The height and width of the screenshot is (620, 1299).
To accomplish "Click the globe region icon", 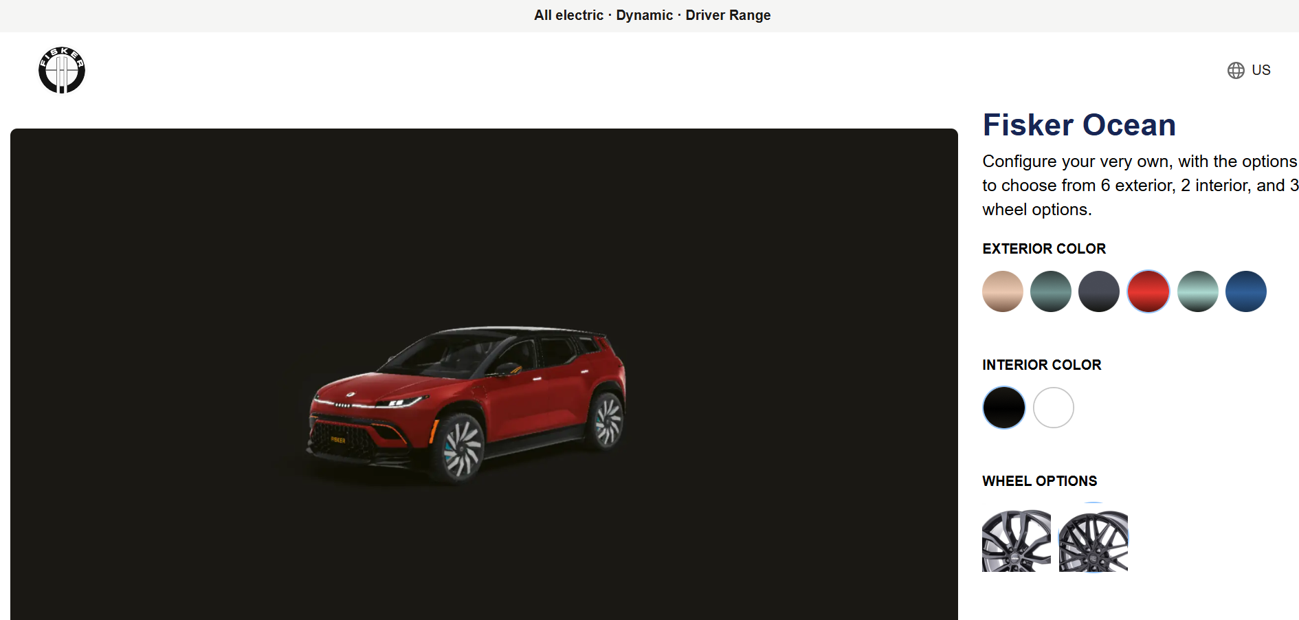I will [x=1236, y=70].
